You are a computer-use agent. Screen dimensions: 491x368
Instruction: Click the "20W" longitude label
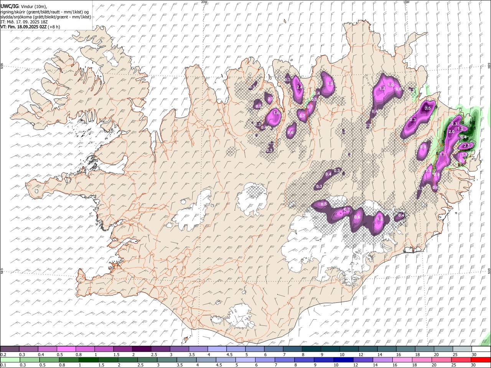click(204, 2)
